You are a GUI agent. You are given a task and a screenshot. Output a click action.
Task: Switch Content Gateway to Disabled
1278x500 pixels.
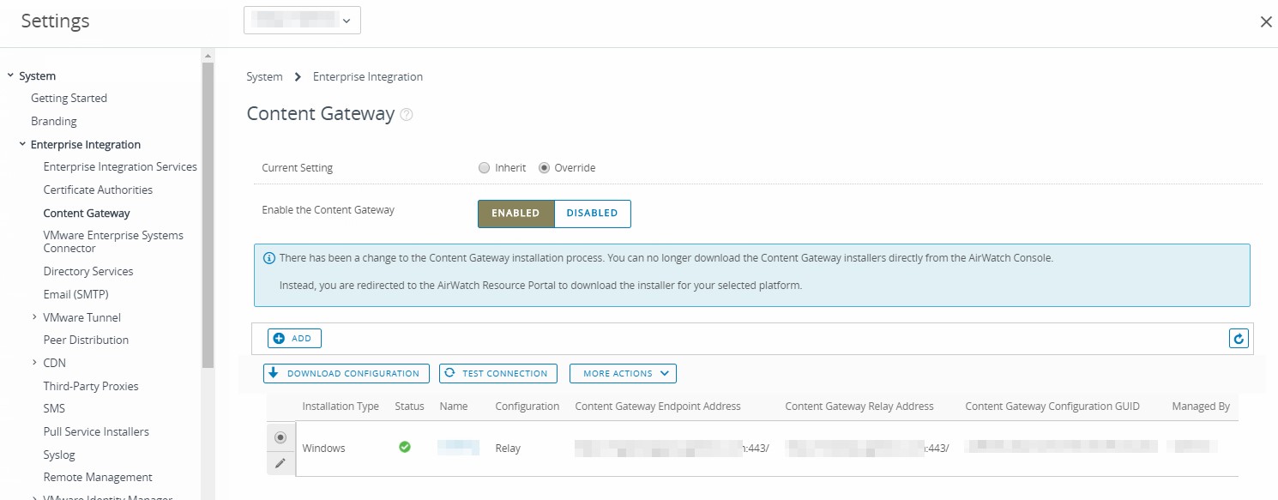tap(592, 214)
